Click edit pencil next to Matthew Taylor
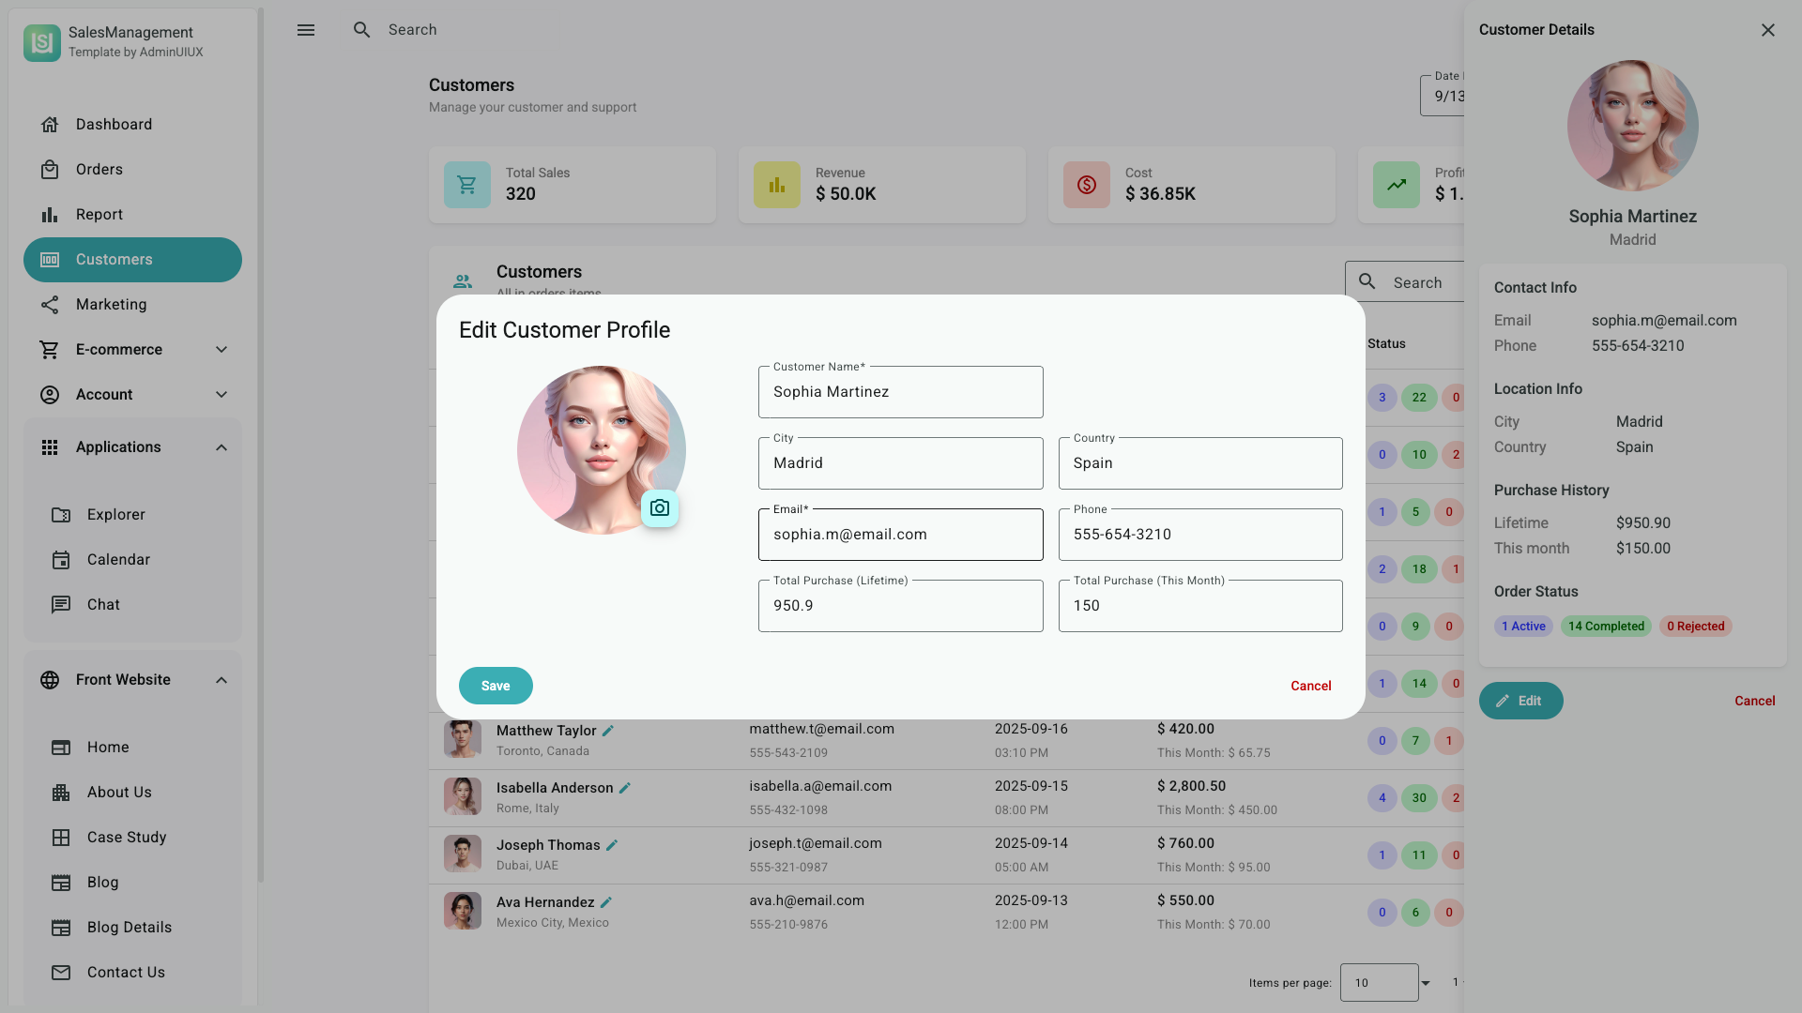Image resolution: width=1802 pixels, height=1013 pixels. tap(608, 731)
